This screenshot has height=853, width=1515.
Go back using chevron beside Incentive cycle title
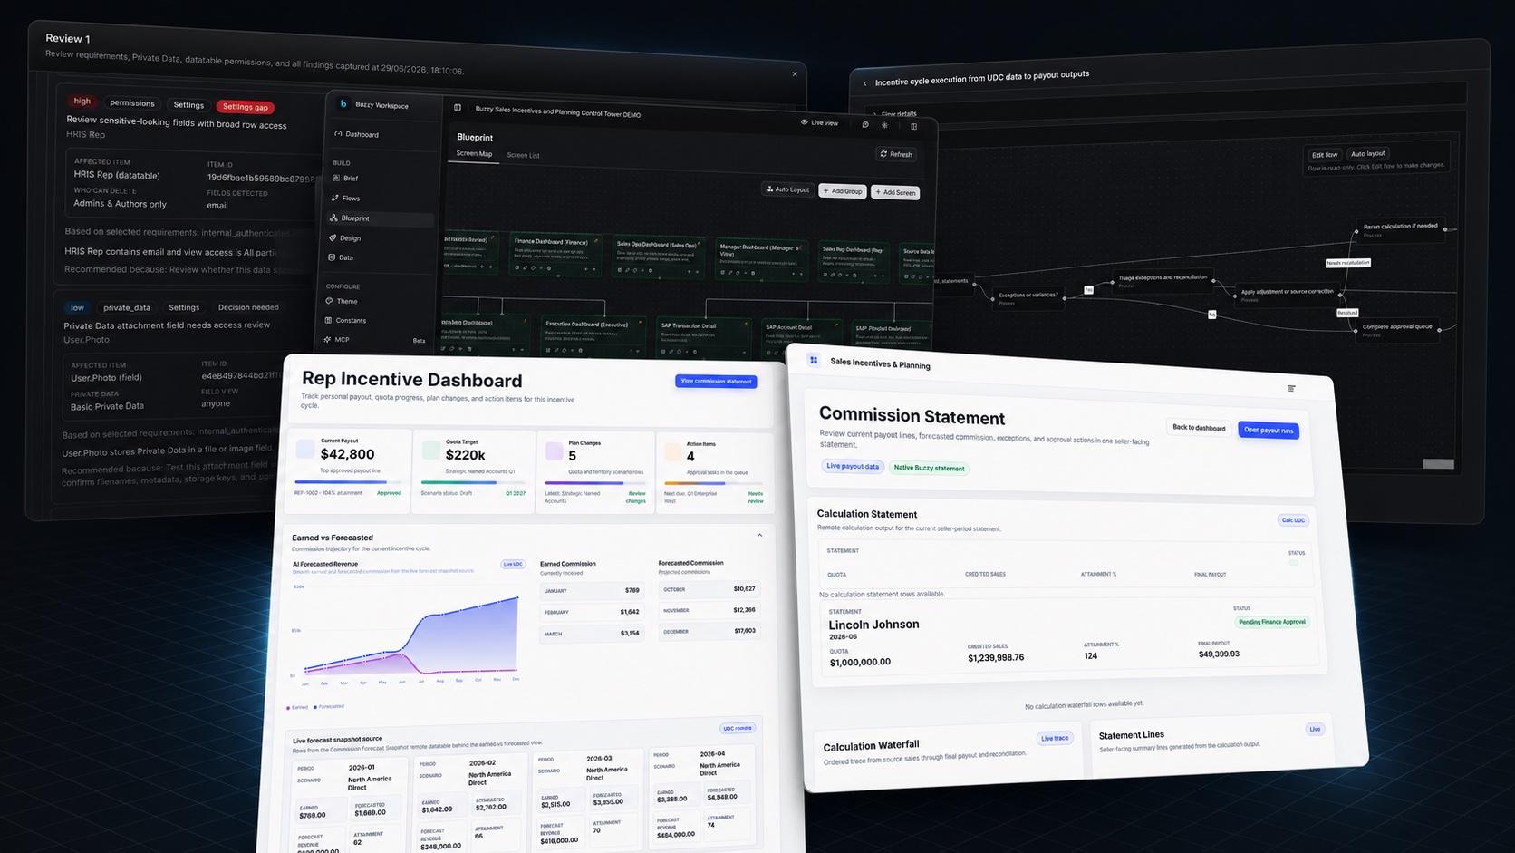click(864, 83)
